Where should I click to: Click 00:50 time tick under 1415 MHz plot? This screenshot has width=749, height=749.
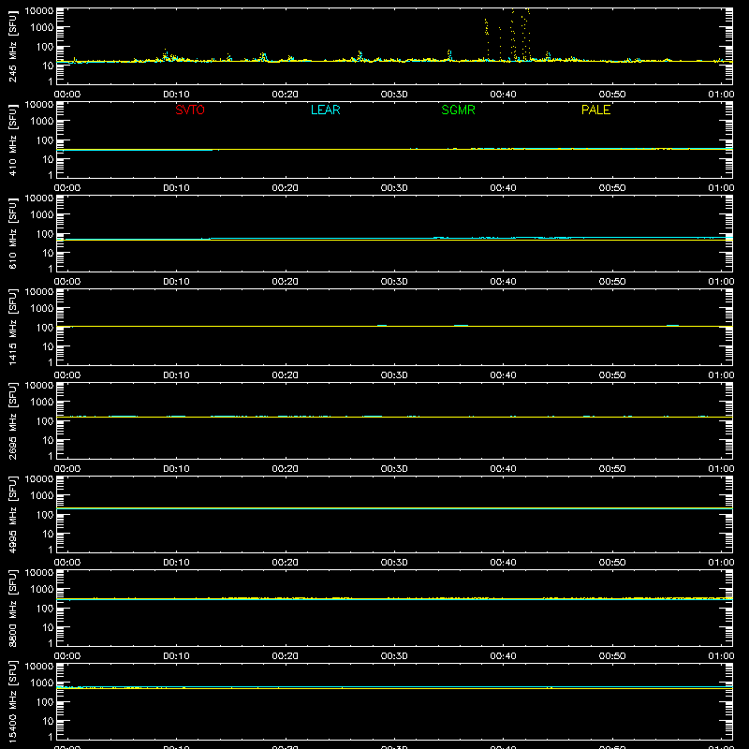point(612,375)
